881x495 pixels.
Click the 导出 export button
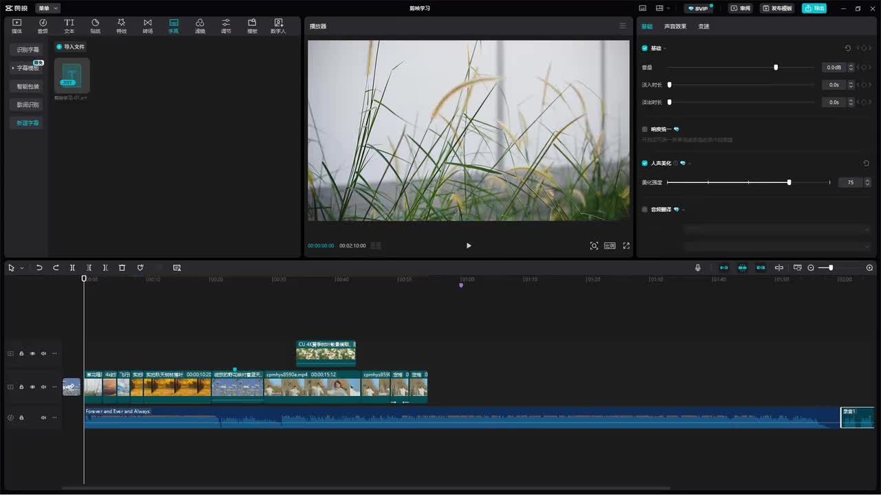814,8
